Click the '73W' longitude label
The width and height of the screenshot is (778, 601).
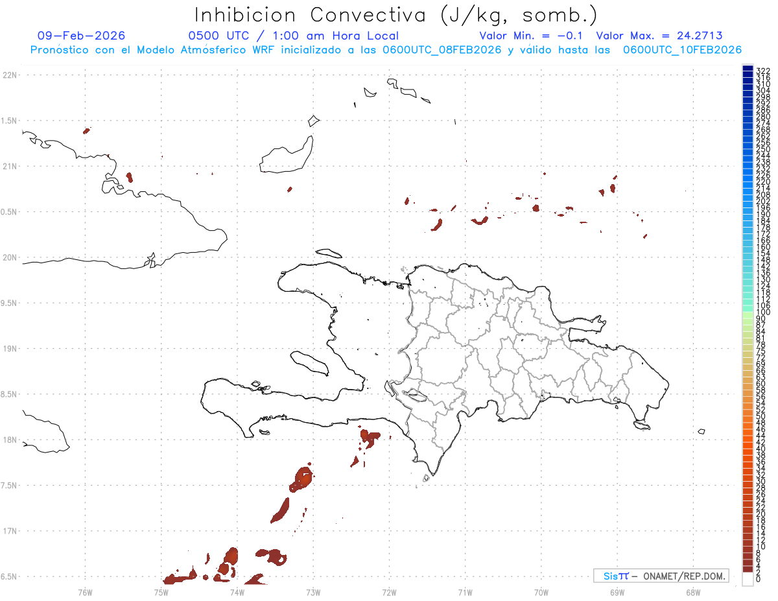[313, 592]
